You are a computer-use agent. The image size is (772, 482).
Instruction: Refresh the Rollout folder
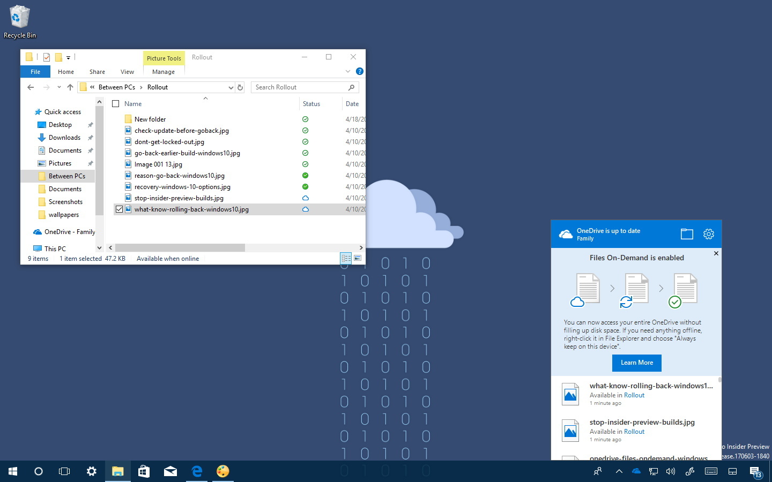click(240, 87)
